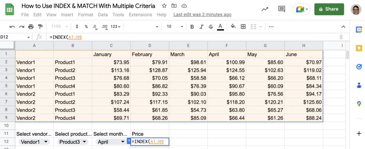View cloud save status icon
Viewport: 365px width, 149px height.
184,6
